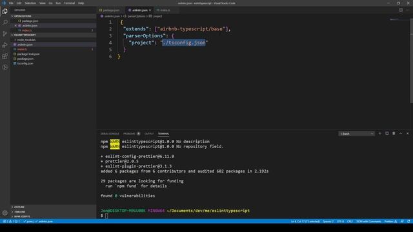Switch to the Debug Console panel tab
Image resolution: width=413 pixels, height=232 pixels.
point(110,133)
